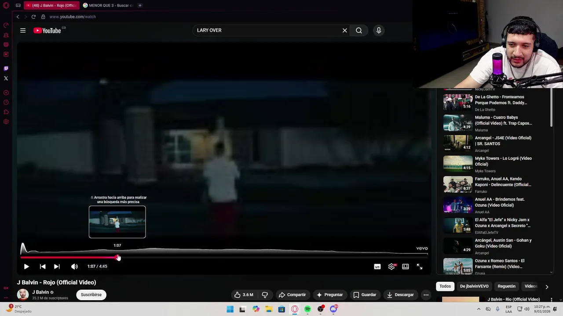Viewport: 563px width, 316px height.
Task: Like the video with 3.6 M likes
Action: click(x=244, y=295)
